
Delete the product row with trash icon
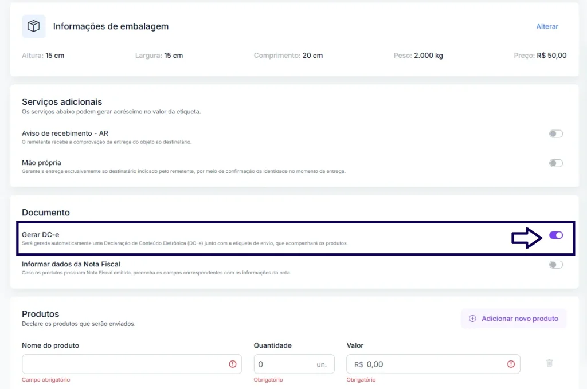click(549, 363)
